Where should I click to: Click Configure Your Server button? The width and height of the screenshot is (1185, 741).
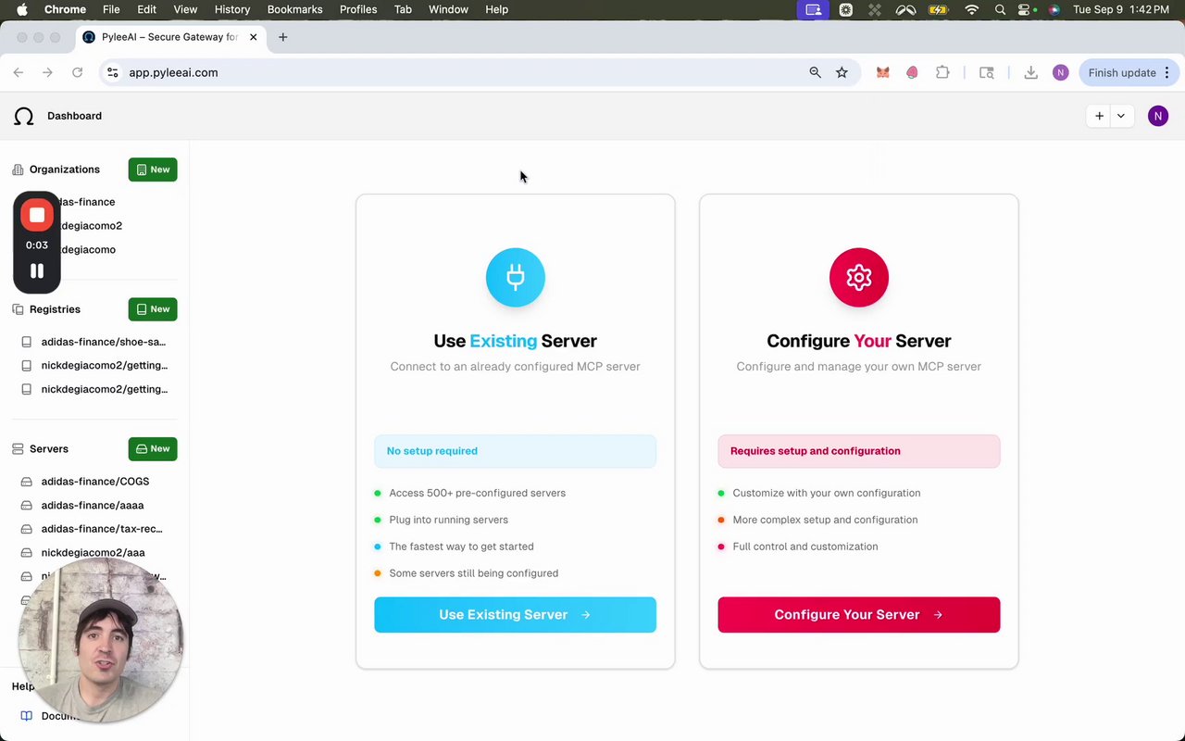(859, 615)
